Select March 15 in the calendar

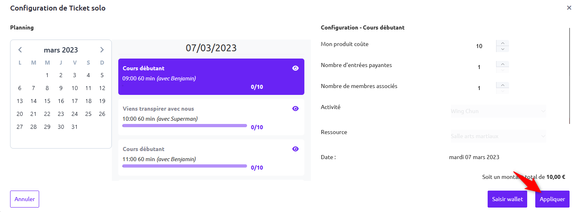(x=47, y=101)
